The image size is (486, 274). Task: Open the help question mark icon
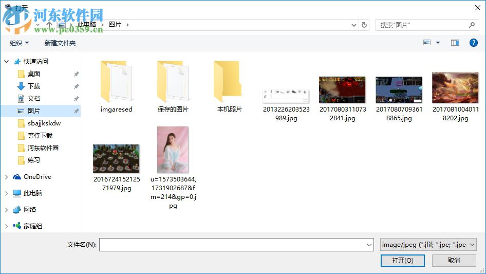(x=473, y=43)
